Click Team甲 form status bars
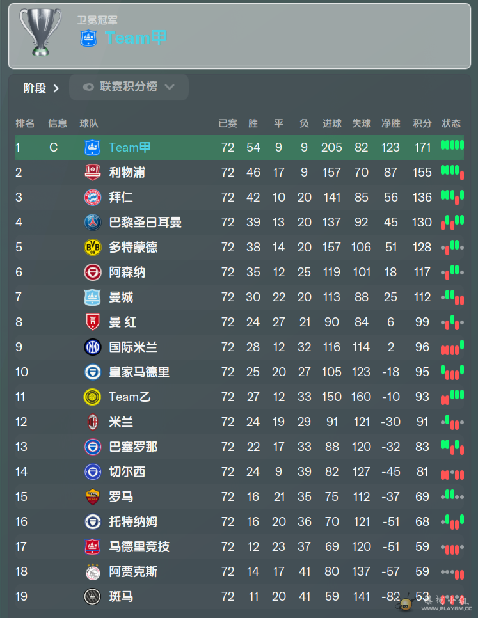Viewport: 478px width, 618px height. pos(452,145)
